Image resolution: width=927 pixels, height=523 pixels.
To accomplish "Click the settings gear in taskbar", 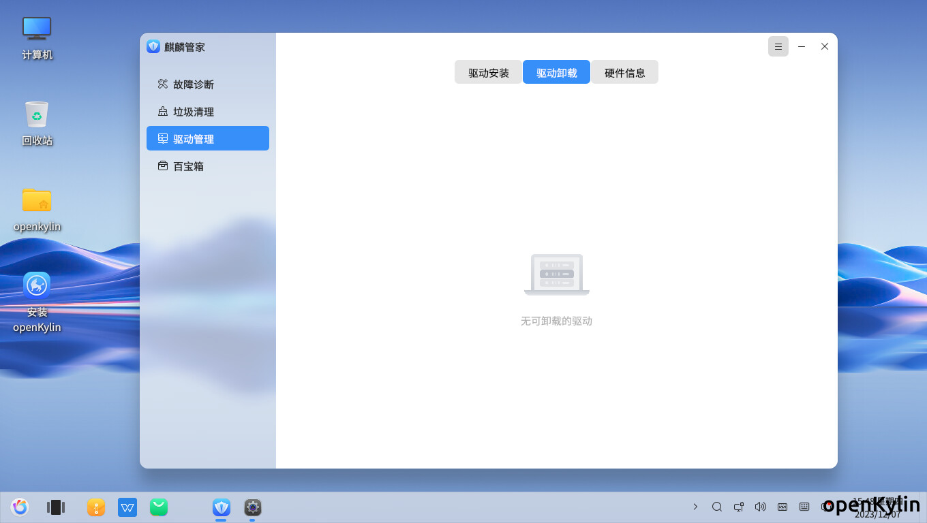I will point(253,507).
